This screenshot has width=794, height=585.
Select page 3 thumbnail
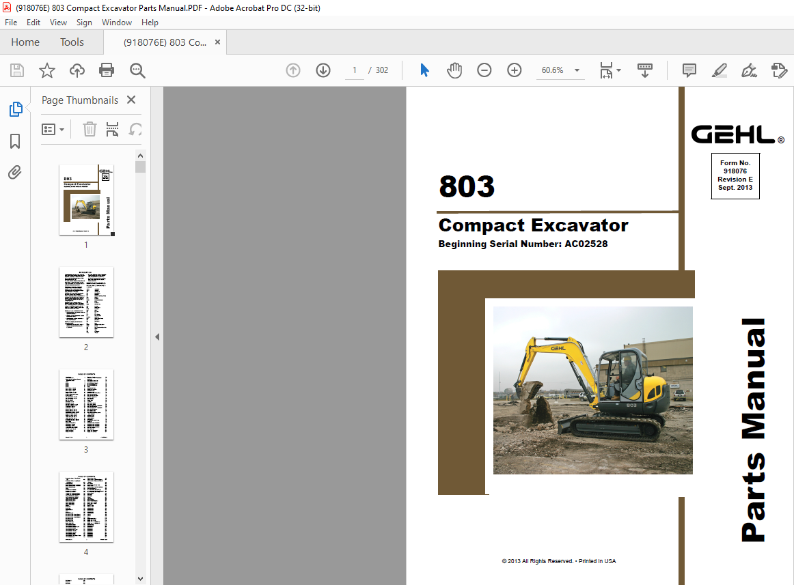click(87, 404)
